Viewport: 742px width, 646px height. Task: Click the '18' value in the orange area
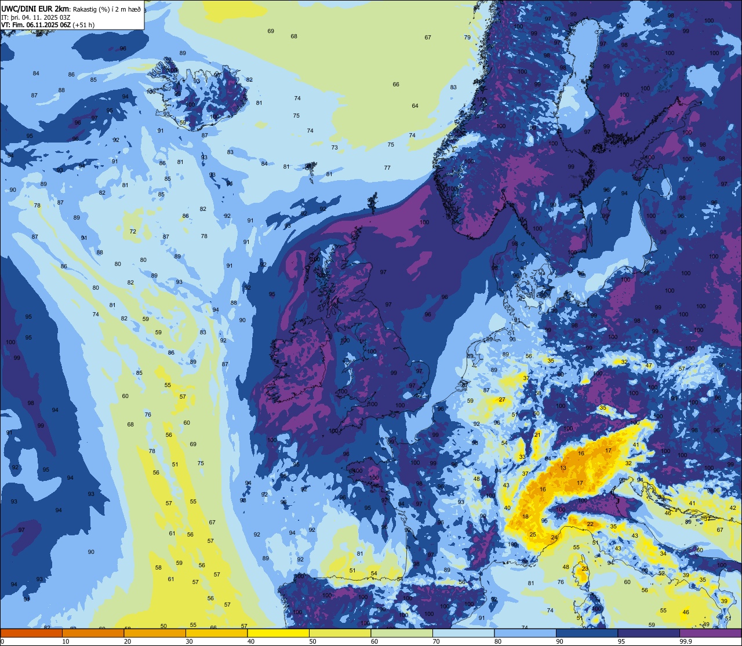pyautogui.click(x=525, y=516)
